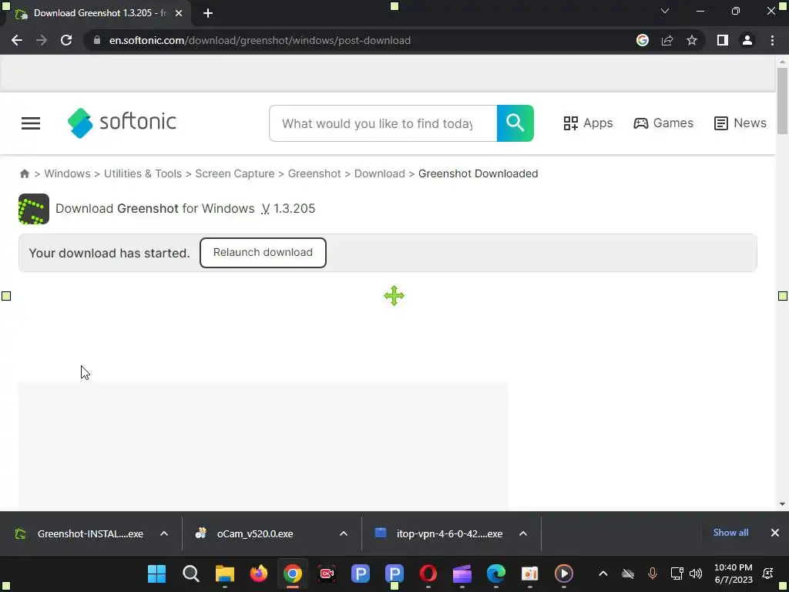The height and width of the screenshot is (592, 789).
Task: Click the page vertical scrollbar
Action: click(782, 101)
